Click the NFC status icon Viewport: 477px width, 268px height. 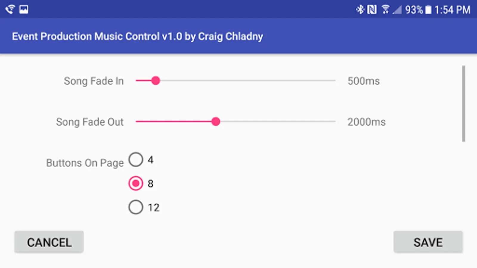[372, 10]
